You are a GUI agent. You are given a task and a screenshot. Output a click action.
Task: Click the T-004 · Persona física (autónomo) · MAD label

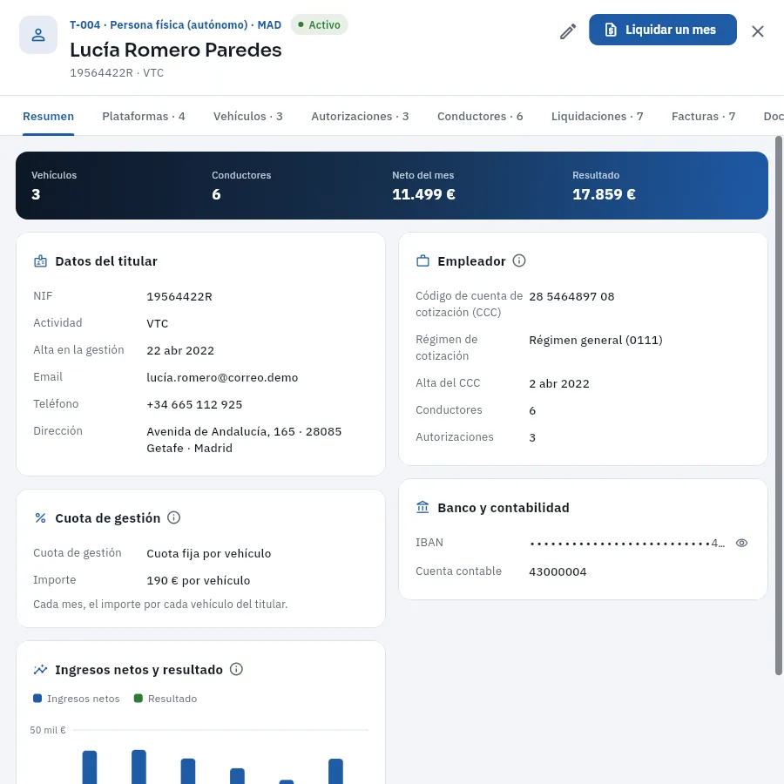[175, 24]
